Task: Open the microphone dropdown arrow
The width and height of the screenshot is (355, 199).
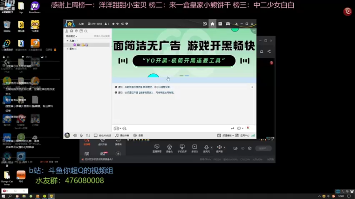Action: click(x=212, y=148)
